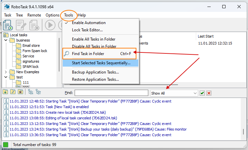The image size is (248, 150).
Task: Open the Options menu
Action: pos(53,15)
